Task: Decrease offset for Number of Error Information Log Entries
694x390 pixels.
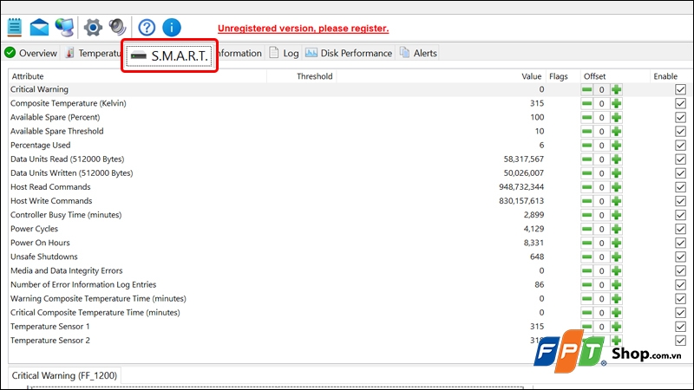Action: click(x=587, y=285)
